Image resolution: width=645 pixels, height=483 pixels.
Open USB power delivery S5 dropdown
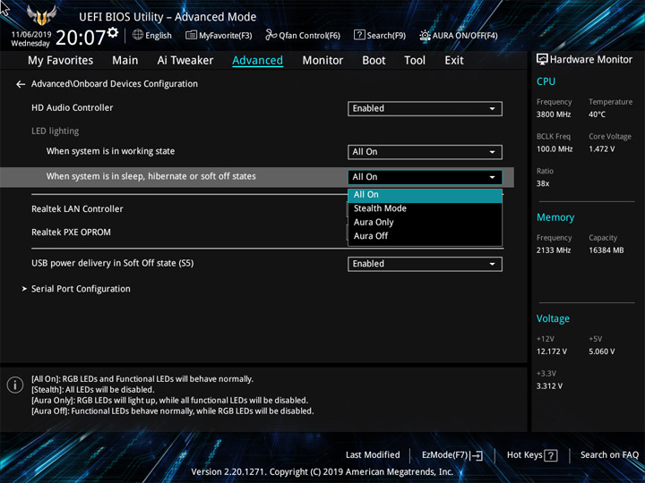[x=425, y=264]
